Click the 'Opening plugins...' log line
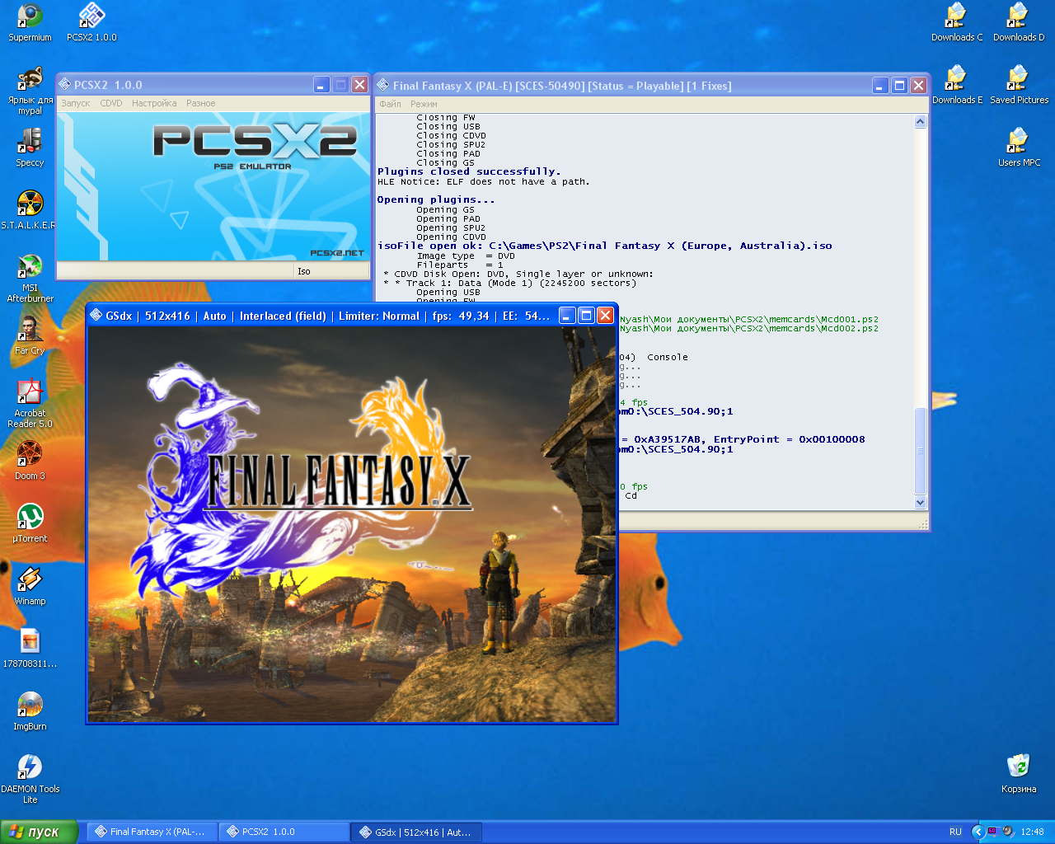Screen dimensions: 1055x844 (436, 199)
